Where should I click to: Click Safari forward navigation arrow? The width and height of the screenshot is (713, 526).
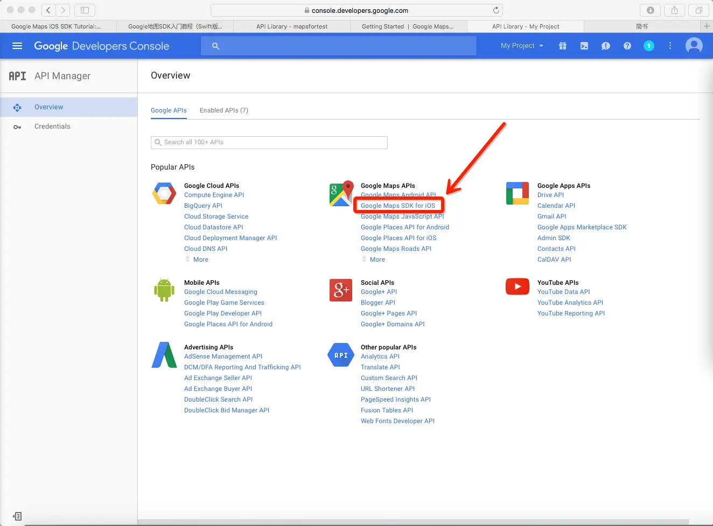tap(63, 10)
